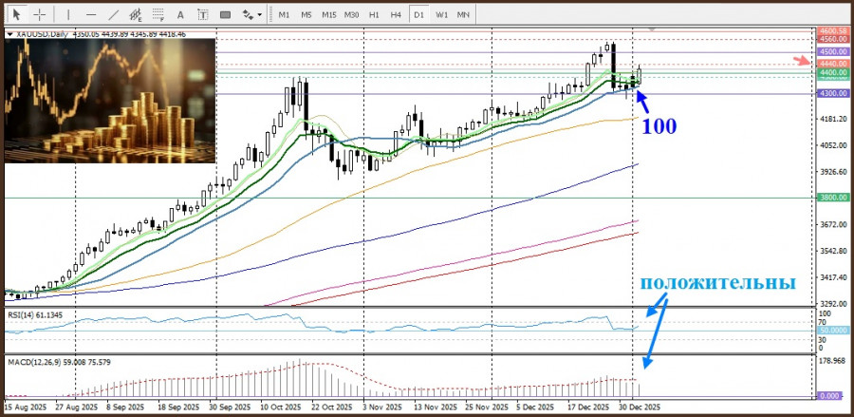Switch chart to M1 timeframe
The height and width of the screenshot is (417, 854).
(x=284, y=14)
